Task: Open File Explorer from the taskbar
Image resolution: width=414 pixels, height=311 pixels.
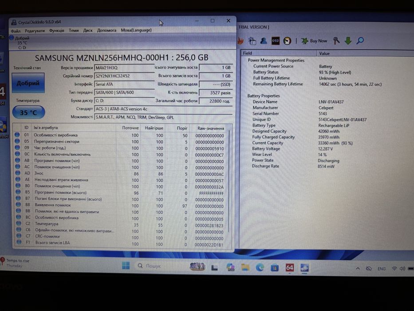Action: (245, 267)
